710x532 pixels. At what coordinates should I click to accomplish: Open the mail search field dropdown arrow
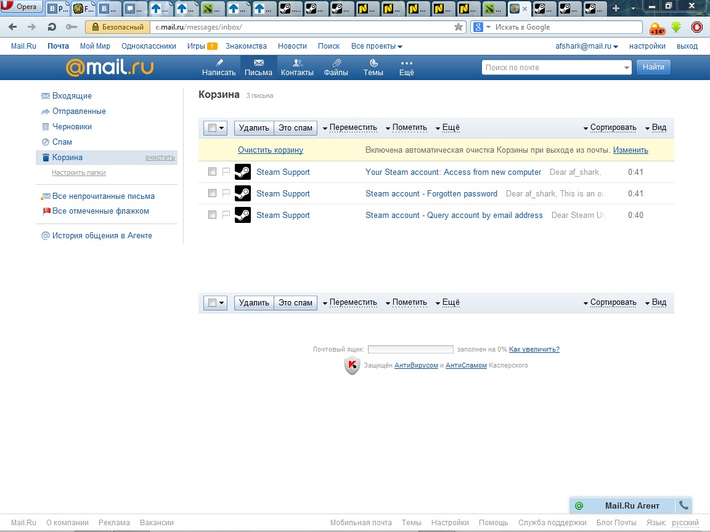tap(626, 67)
